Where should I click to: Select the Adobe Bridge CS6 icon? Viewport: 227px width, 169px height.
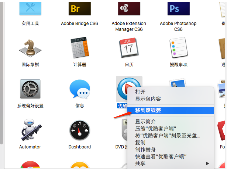(x=80, y=8)
